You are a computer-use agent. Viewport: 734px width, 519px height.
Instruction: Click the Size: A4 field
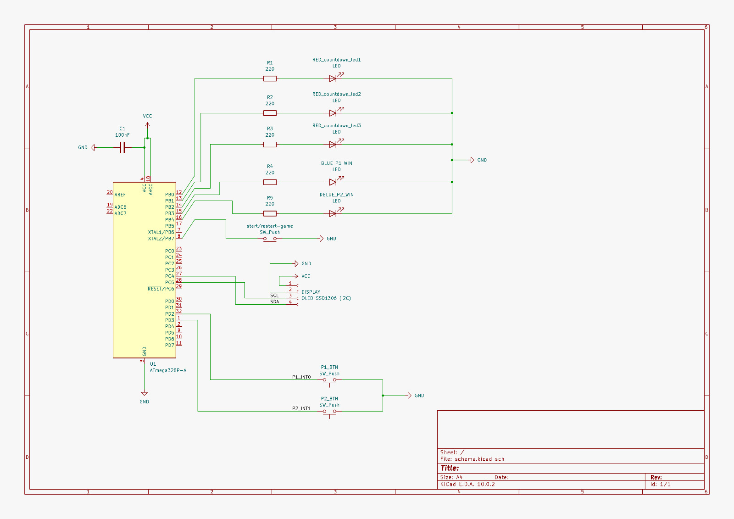(x=451, y=477)
